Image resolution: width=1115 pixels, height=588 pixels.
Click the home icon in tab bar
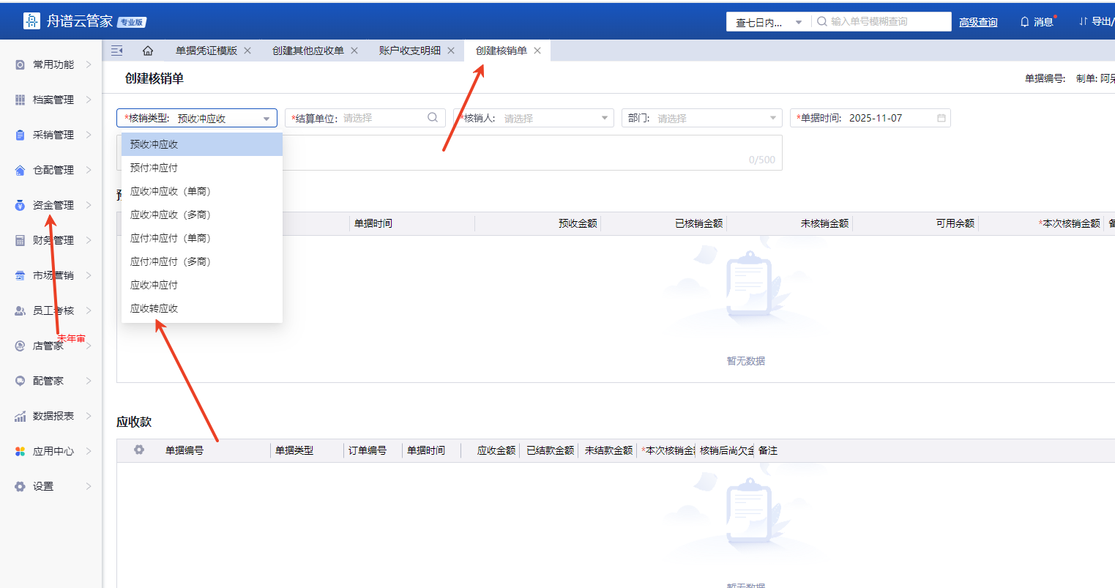148,51
